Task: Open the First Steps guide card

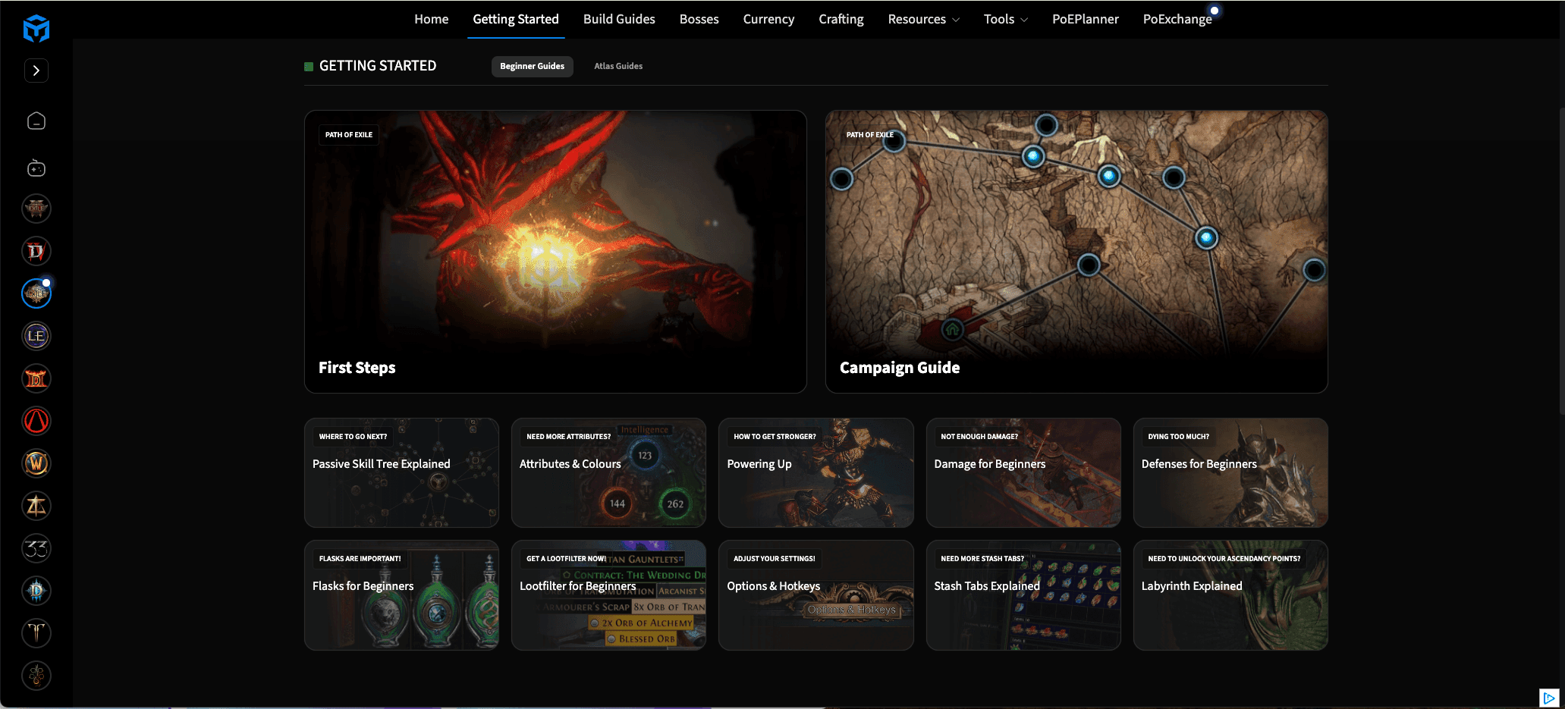Action: [555, 252]
